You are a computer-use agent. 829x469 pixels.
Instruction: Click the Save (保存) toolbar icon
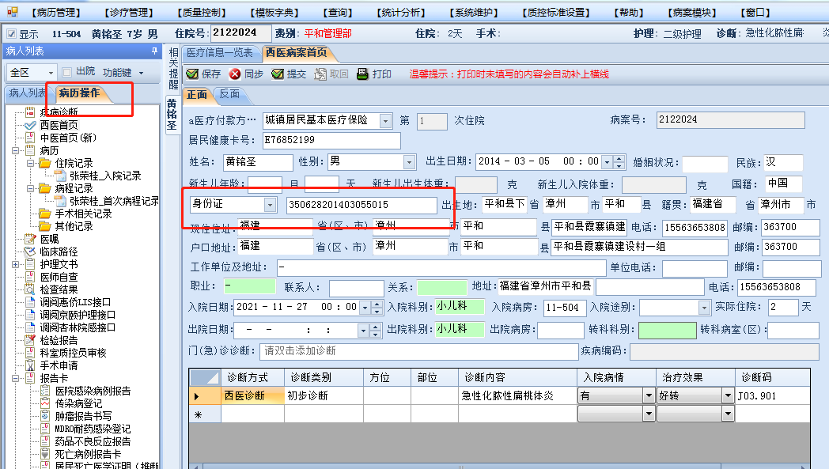[192, 74]
